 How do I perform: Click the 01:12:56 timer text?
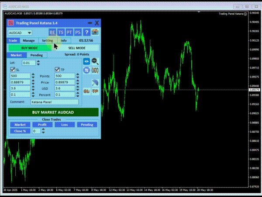86,40
